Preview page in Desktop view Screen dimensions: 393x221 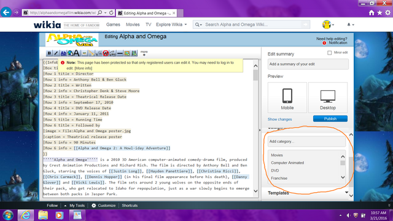pos(328,98)
